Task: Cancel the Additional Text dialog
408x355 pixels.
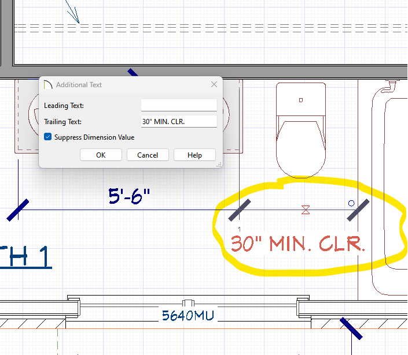Action: [x=148, y=155]
